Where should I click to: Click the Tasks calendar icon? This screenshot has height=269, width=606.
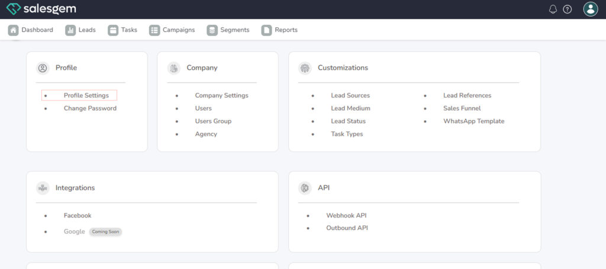coord(113,30)
